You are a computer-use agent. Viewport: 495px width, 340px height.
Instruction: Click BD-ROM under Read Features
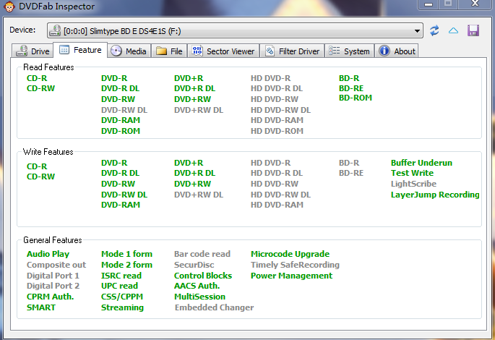pos(355,98)
